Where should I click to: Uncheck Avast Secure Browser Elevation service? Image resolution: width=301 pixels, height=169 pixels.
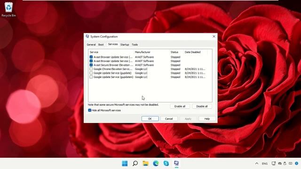coord(91,65)
